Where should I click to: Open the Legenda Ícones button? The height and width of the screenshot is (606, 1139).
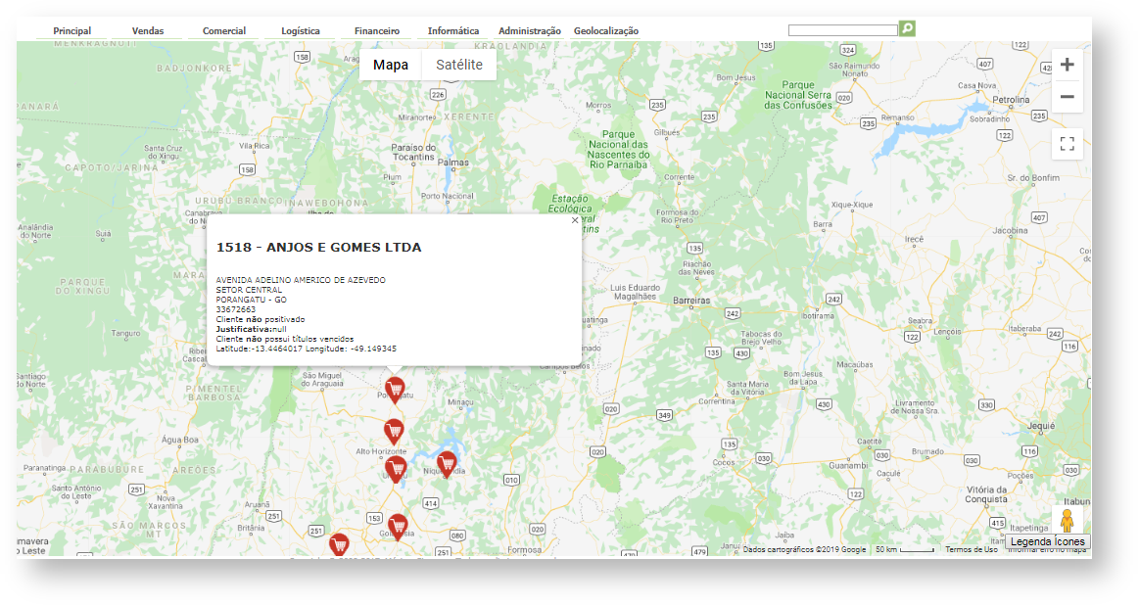[x=1048, y=541]
